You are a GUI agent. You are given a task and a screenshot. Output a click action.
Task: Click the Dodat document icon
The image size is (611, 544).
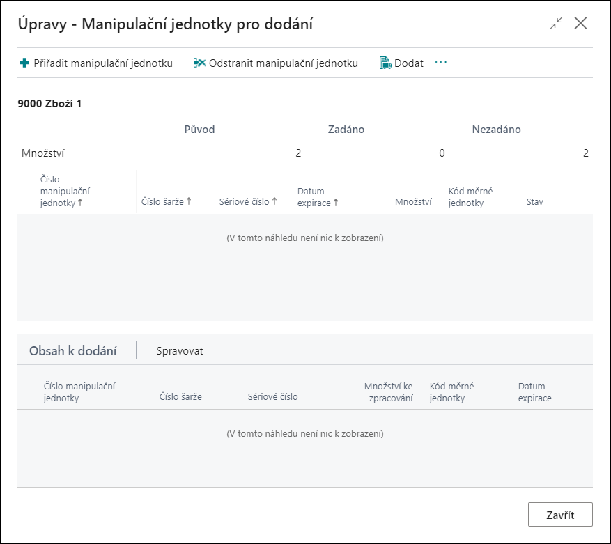tap(385, 63)
